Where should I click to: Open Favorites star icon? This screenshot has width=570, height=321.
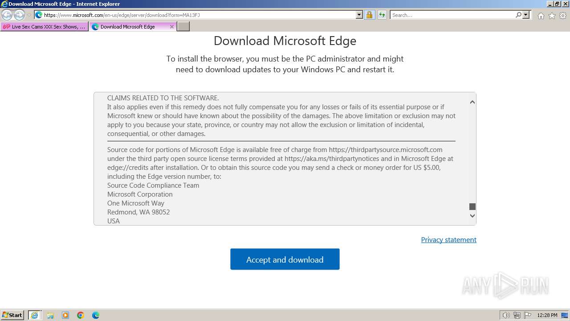point(552,16)
